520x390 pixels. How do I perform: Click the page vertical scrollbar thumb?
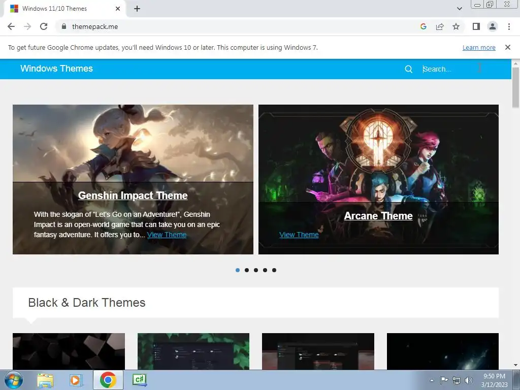[x=515, y=87]
